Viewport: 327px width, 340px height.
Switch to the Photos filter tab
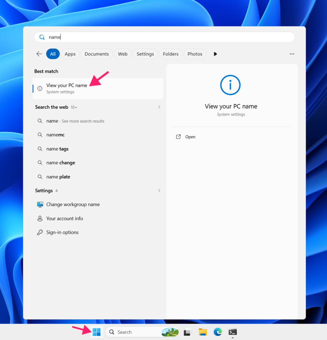tap(195, 54)
